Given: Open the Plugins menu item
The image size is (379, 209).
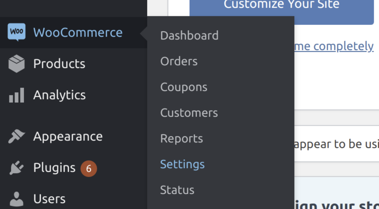Looking at the screenshot, I should point(54,168).
